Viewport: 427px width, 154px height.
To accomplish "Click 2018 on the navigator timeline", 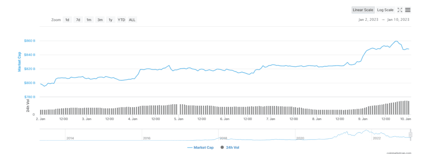I will 224,138.
